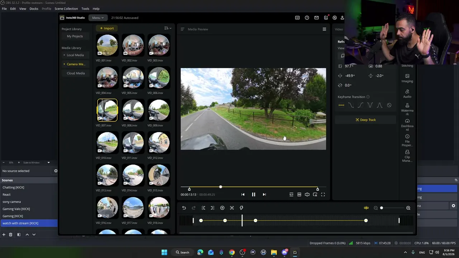Import media with the Import button

(x=107, y=28)
